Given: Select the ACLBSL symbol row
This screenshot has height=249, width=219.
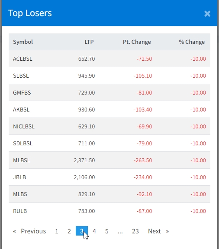Looking at the screenshot, I should (109, 59).
